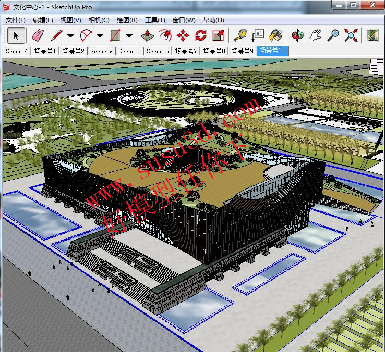This screenshot has height=352, width=385.
Task: Open the Rectangle shape dropdown arrow
Action: click(129, 36)
